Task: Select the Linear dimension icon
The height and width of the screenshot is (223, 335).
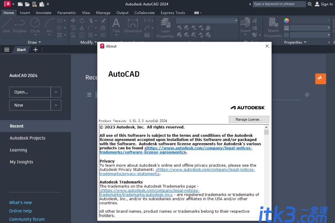Action: click(147, 21)
